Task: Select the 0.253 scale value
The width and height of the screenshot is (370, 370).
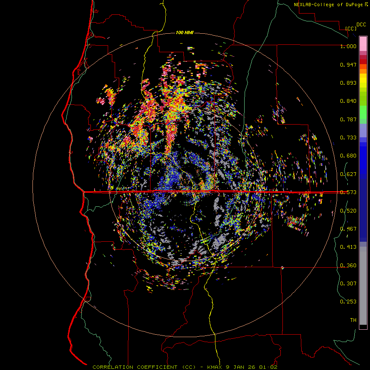Action: 348,302
